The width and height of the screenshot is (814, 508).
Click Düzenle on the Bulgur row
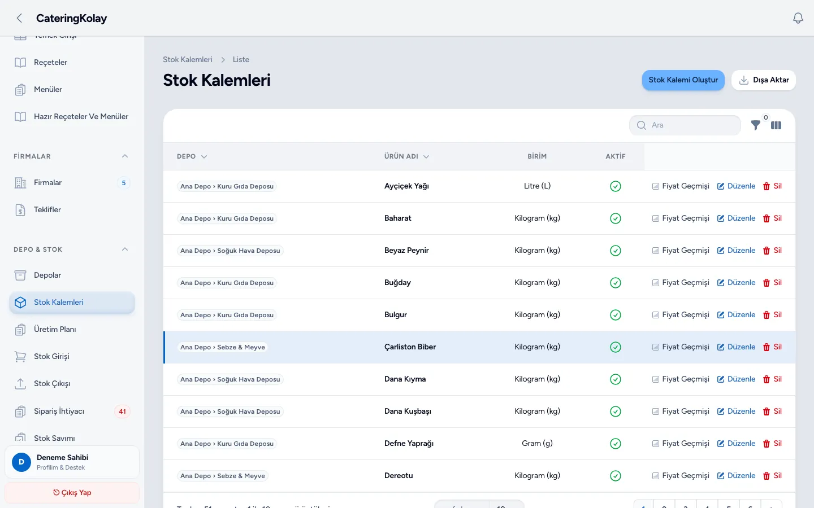point(737,315)
